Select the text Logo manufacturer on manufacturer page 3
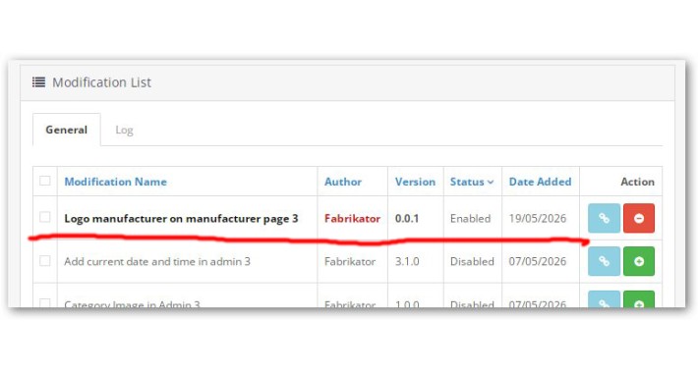698x373 pixels. (x=181, y=219)
